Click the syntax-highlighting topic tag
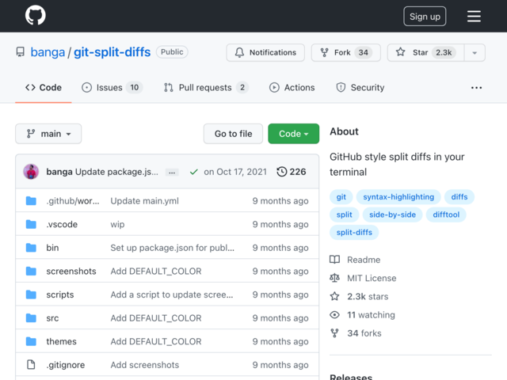Image resolution: width=507 pixels, height=380 pixels. (x=398, y=197)
